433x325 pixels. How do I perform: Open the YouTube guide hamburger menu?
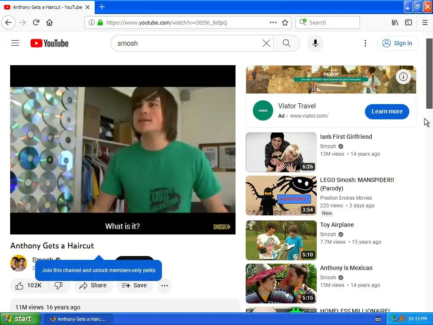click(15, 43)
